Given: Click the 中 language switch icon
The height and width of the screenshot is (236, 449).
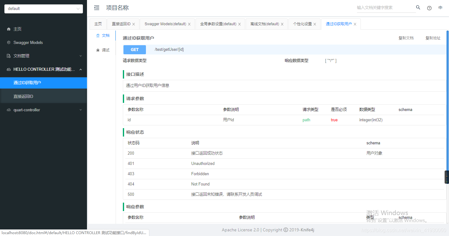Looking at the screenshot, I should [x=440, y=8].
